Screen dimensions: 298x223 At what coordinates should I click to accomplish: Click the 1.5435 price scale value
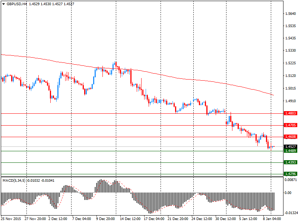click(291, 38)
